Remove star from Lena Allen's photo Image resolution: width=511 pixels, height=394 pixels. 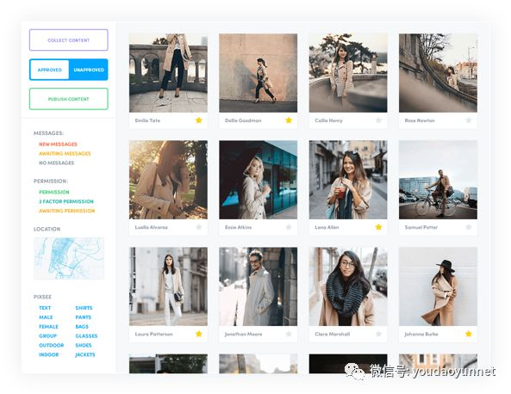point(378,227)
